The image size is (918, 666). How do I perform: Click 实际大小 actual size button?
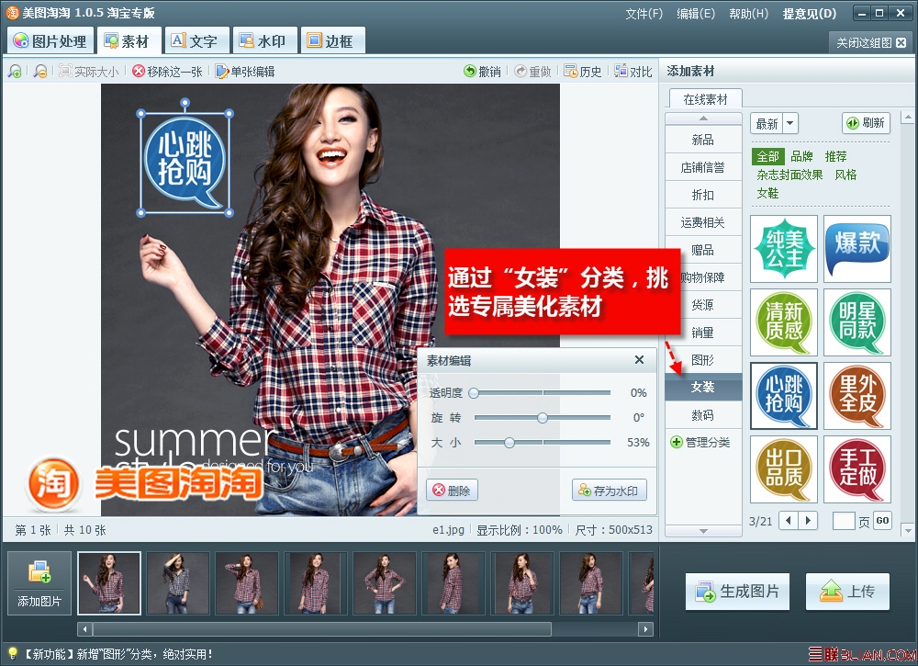(89, 72)
